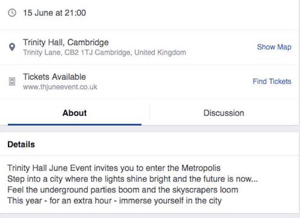This screenshot has height=218, width=300.
Task: Switch to the Discussion tab
Action: click(x=224, y=113)
